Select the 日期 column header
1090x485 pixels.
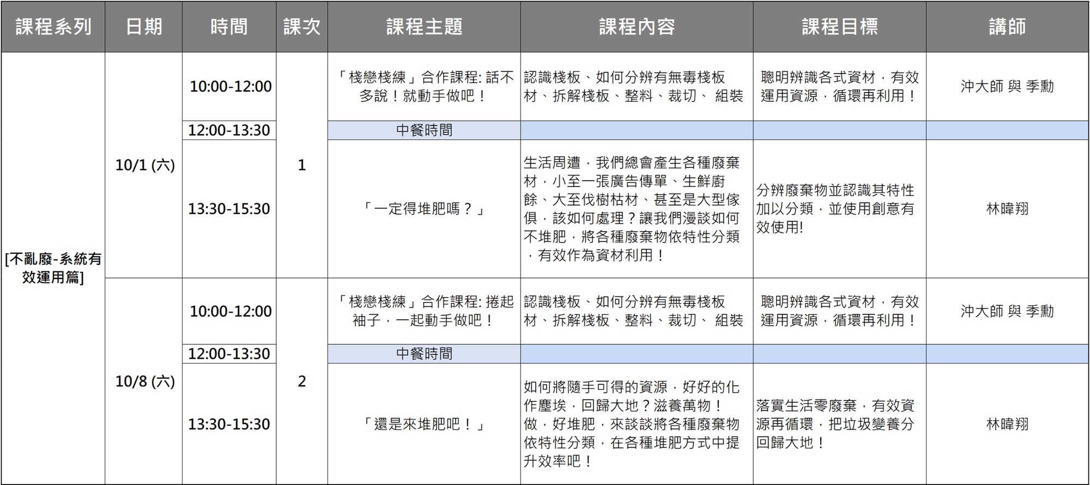pyautogui.click(x=144, y=27)
